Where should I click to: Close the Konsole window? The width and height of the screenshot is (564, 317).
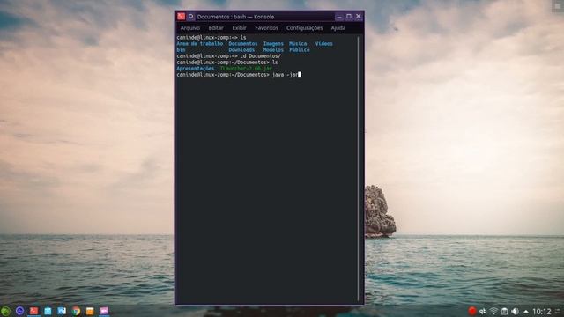[359, 16]
